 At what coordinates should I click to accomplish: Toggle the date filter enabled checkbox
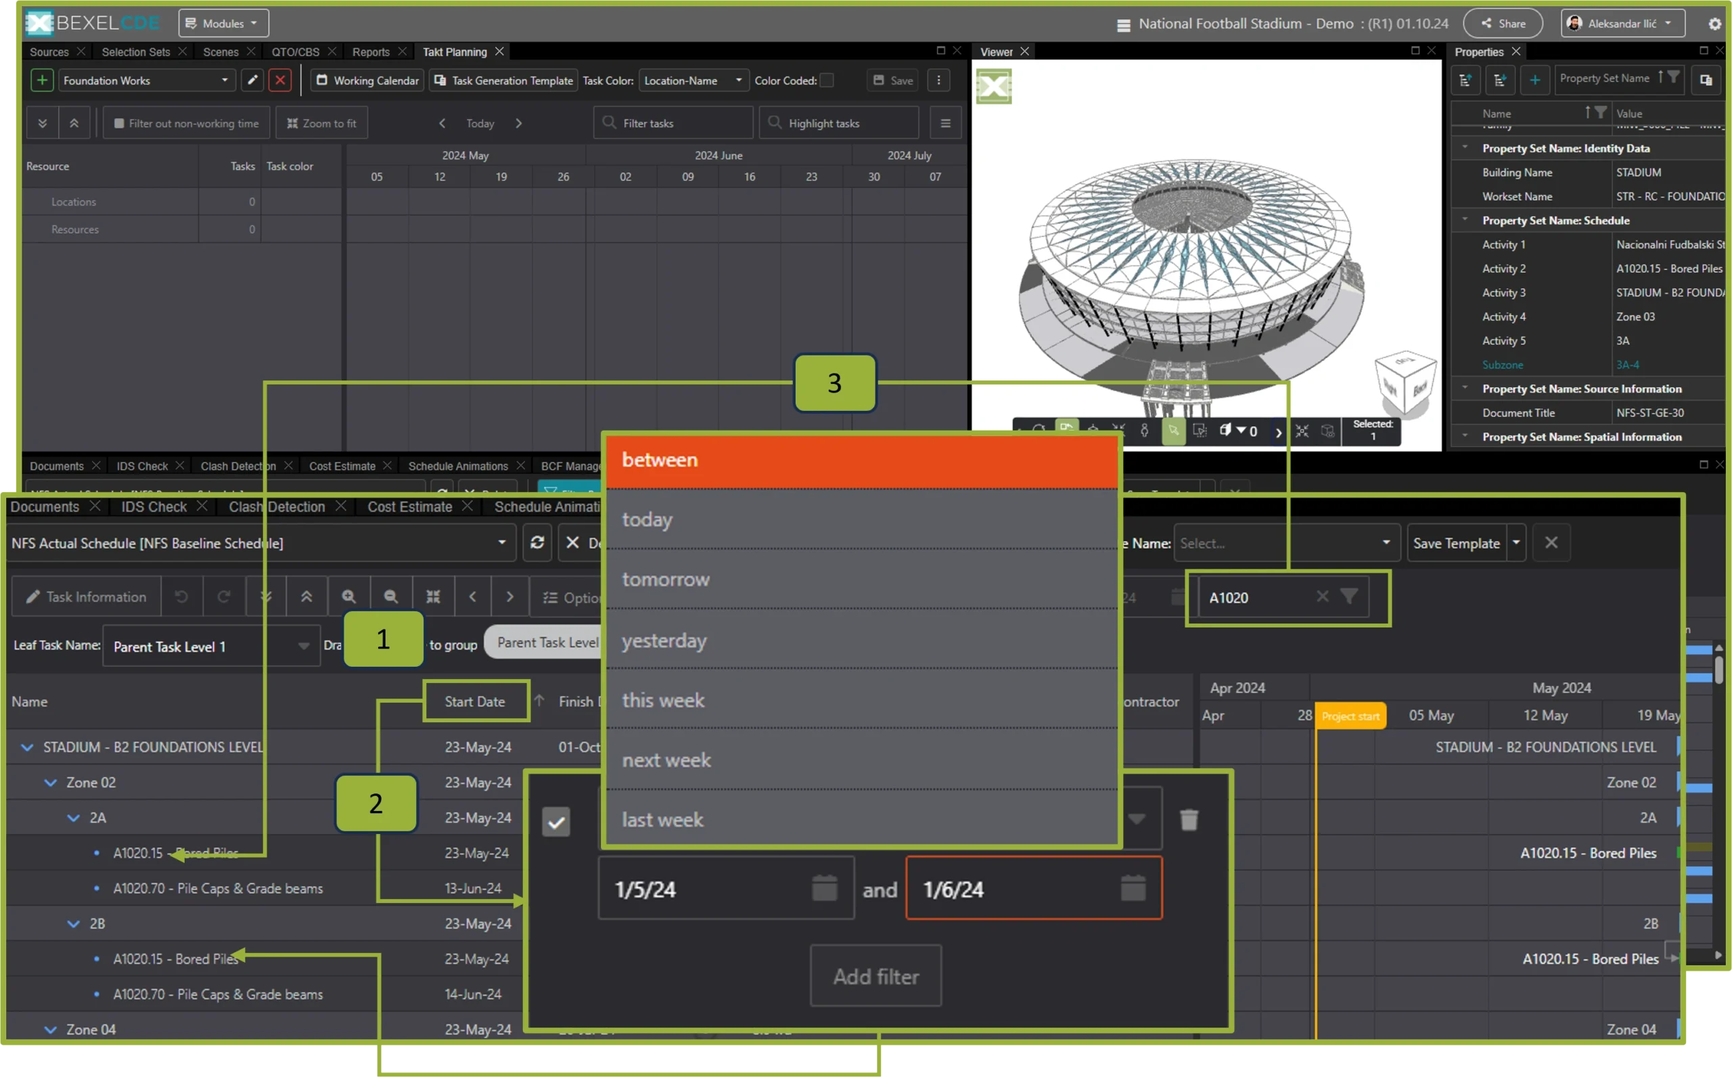coord(555,821)
